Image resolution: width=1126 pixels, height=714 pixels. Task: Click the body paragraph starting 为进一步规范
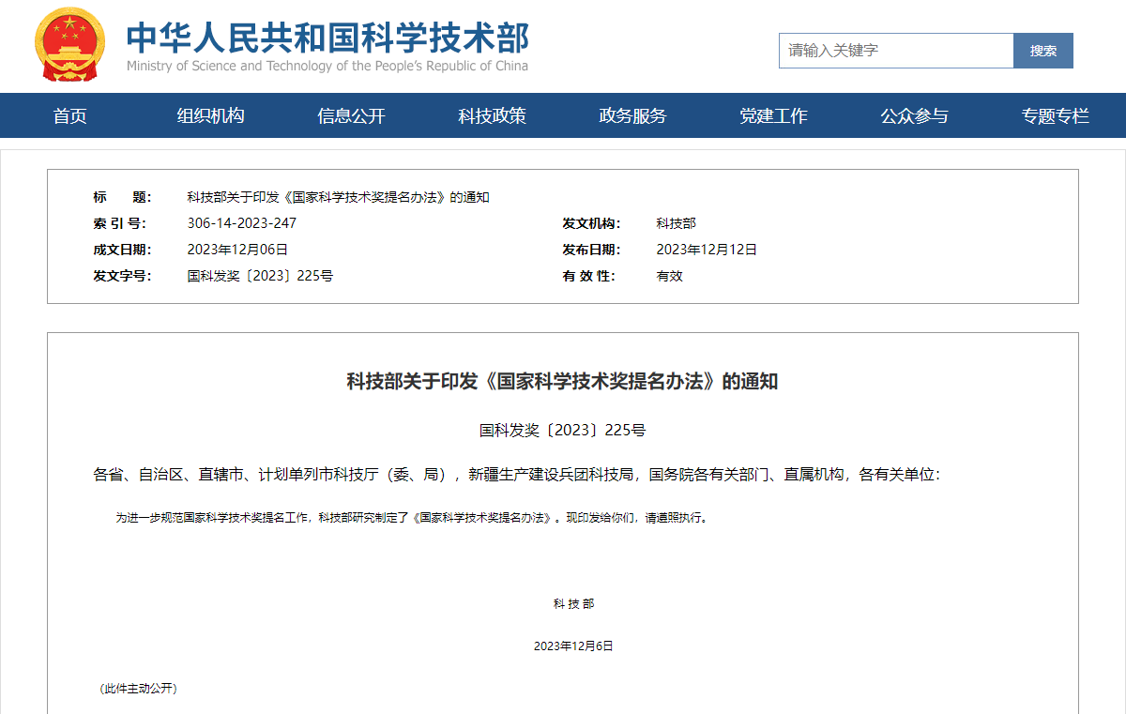[x=411, y=517]
